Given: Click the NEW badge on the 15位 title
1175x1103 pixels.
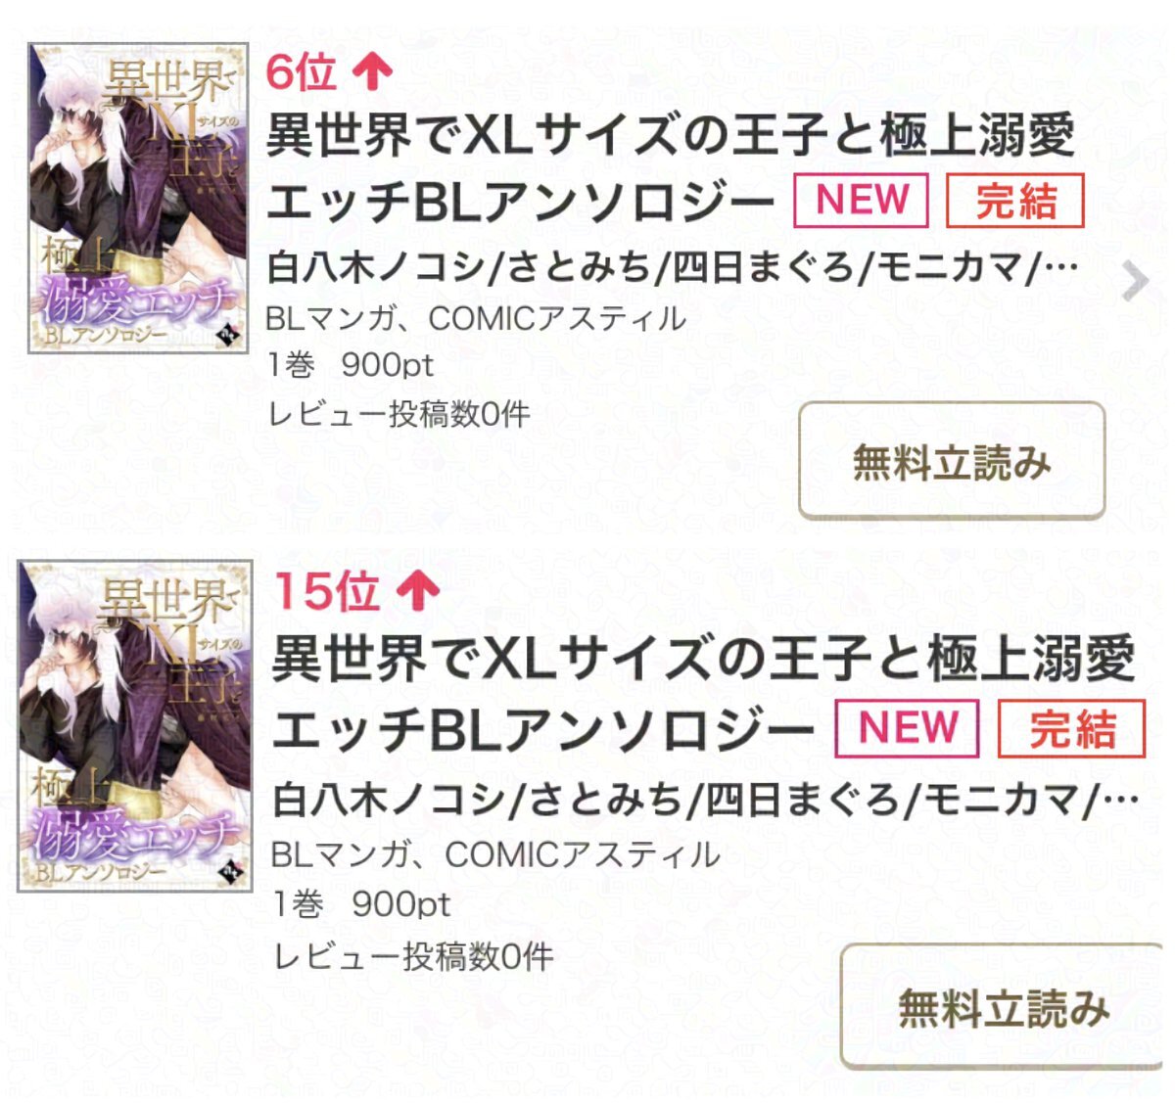Looking at the screenshot, I should tap(907, 728).
